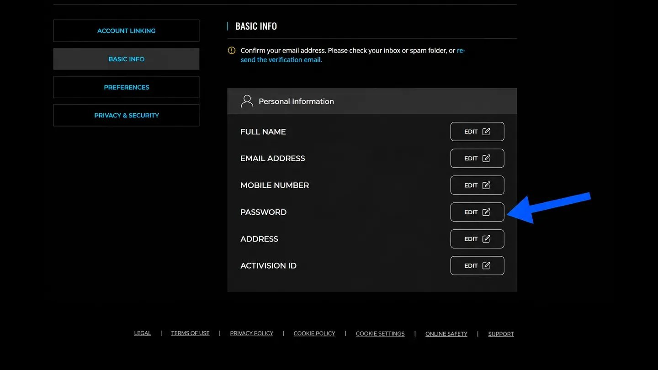The image size is (658, 370).
Task: Open Privacy & Security settings
Action: 126,115
